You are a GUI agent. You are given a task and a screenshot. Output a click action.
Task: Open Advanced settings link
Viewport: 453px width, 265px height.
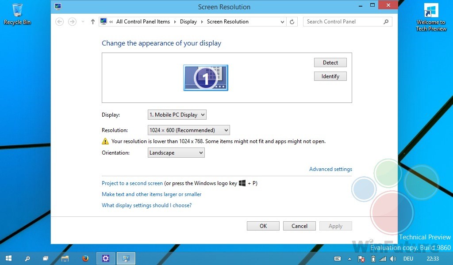click(x=330, y=169)
